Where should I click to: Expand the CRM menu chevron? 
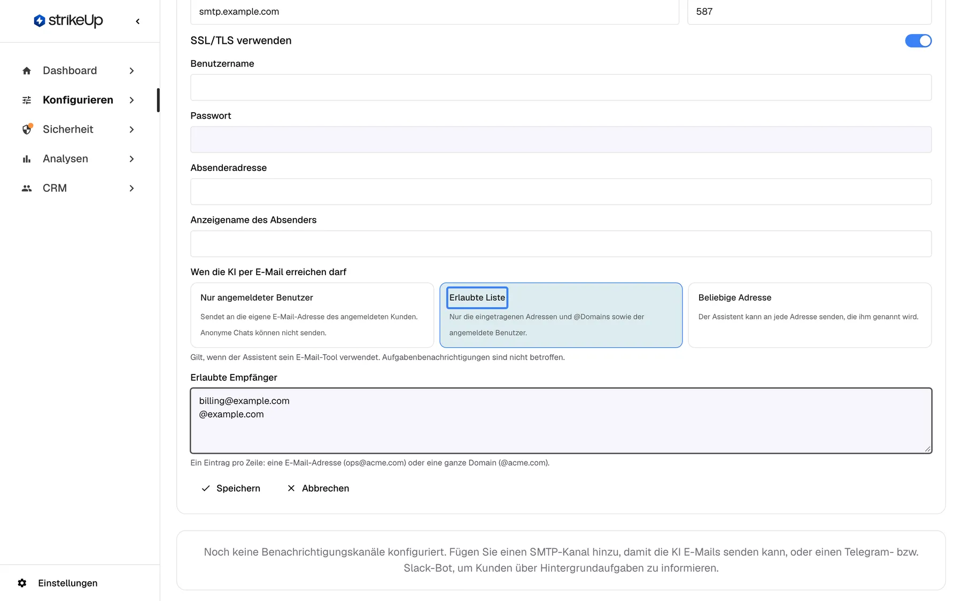click(x=131, y=188)
